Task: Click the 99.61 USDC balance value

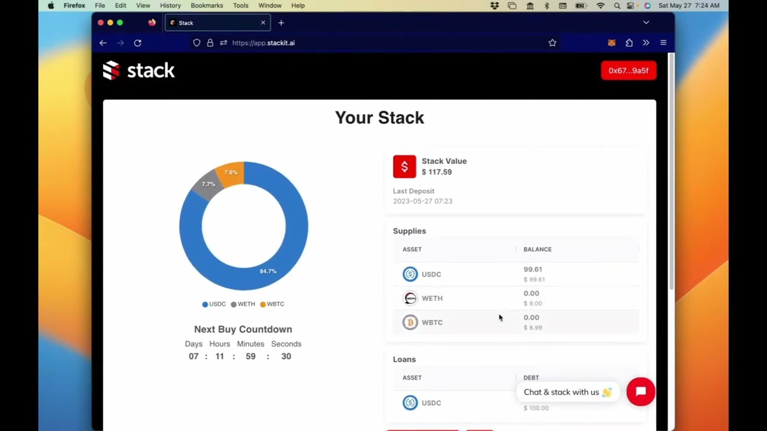Action: point(533,269)
